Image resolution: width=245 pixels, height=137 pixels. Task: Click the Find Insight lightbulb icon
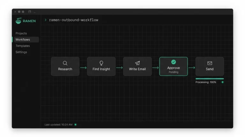pyautogui.click(x=101, y=63)
